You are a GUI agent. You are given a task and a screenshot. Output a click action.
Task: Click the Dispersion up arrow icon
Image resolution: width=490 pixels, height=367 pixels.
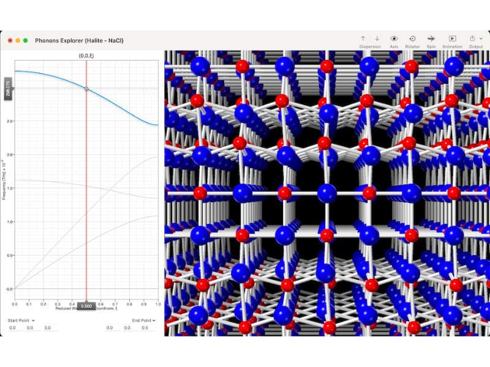(363, 39)
